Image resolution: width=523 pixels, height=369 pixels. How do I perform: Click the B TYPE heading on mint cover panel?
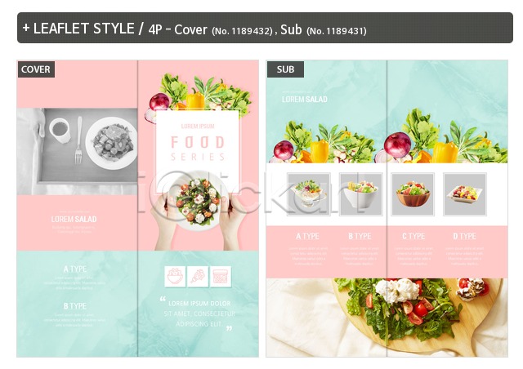pos(75,305)
